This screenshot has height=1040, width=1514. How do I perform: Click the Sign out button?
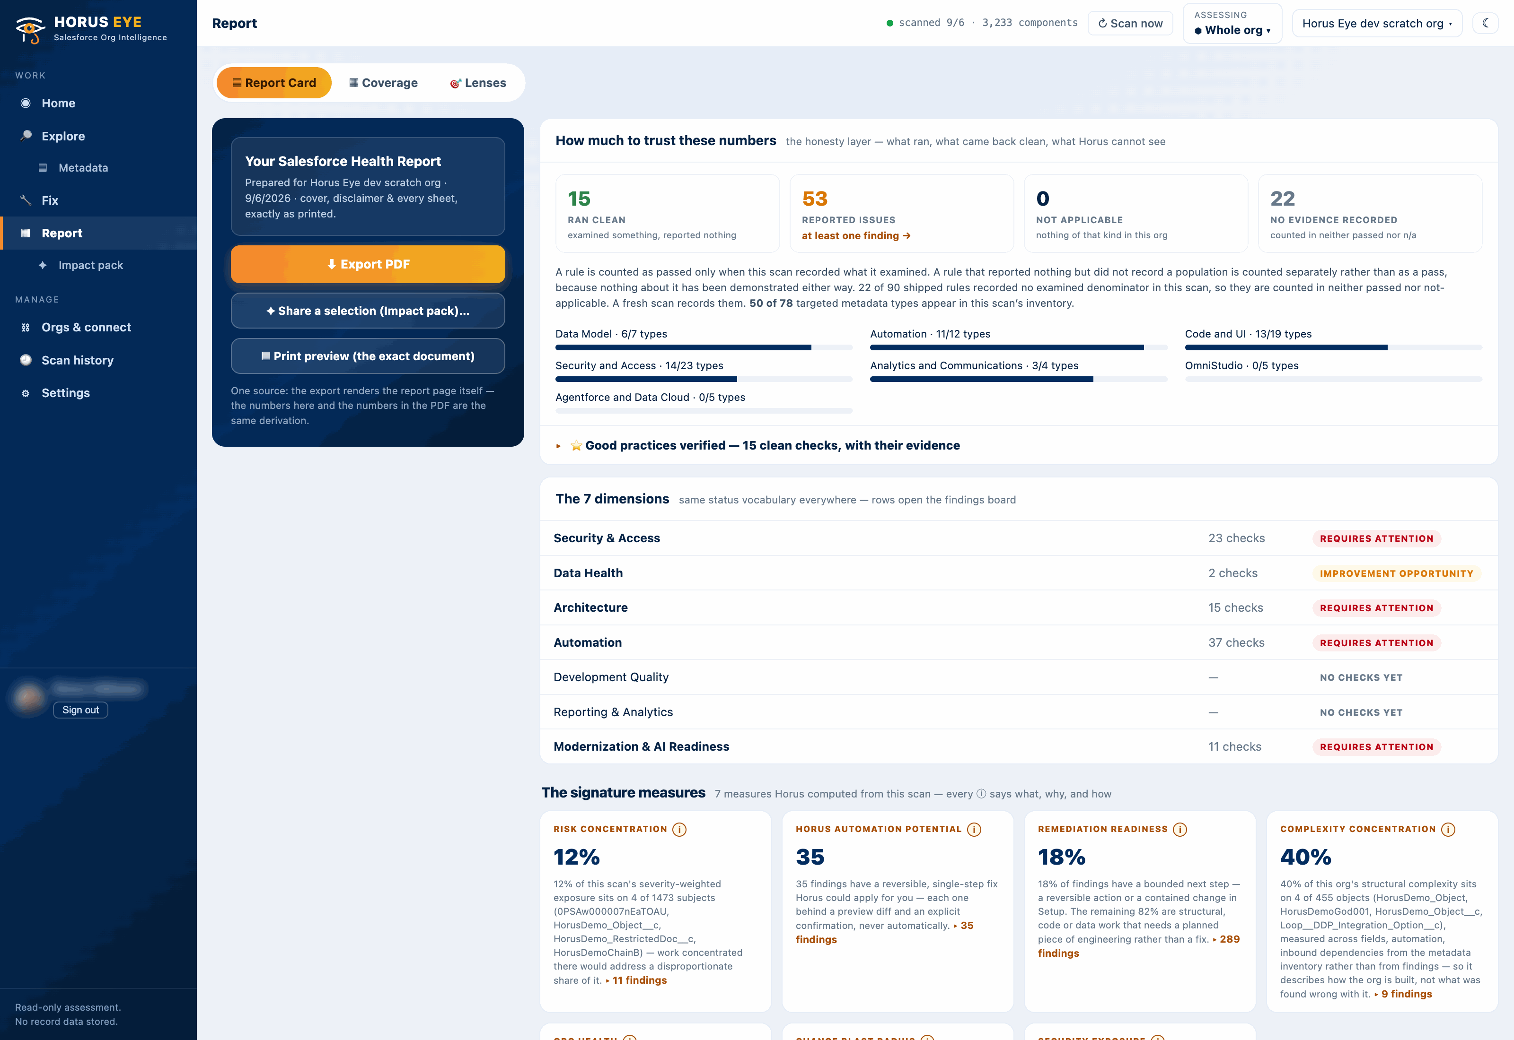click(x=81, y=710)
